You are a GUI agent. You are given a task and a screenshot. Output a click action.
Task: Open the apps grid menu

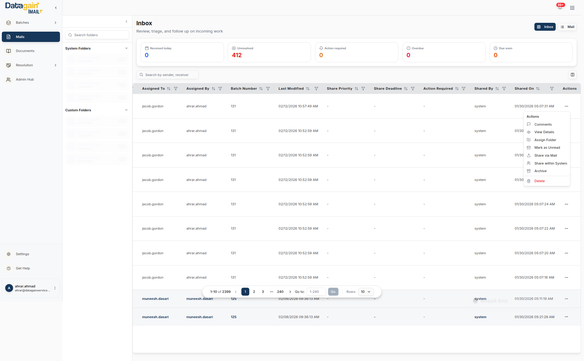pyautogui.click(x=572, y=8)
